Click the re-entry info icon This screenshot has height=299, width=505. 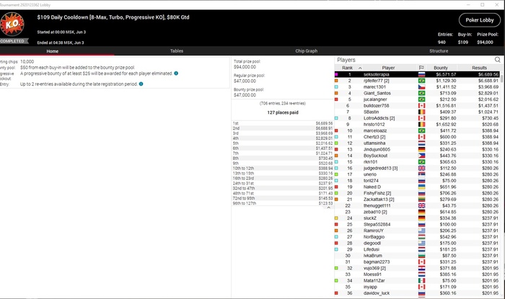(x=141, y=84)
